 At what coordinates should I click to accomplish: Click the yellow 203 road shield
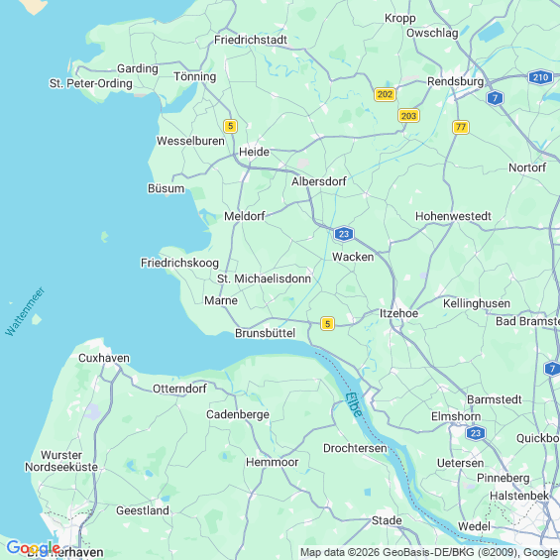tap(408, 116)
